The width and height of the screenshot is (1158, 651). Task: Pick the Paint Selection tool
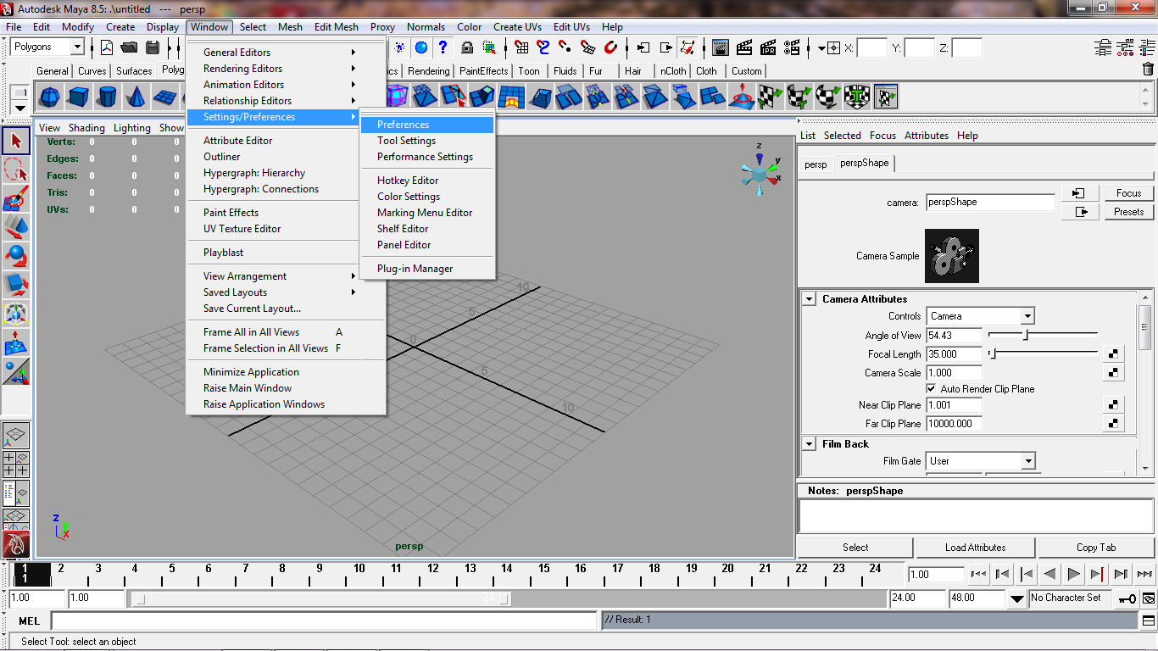coord(16,199)
